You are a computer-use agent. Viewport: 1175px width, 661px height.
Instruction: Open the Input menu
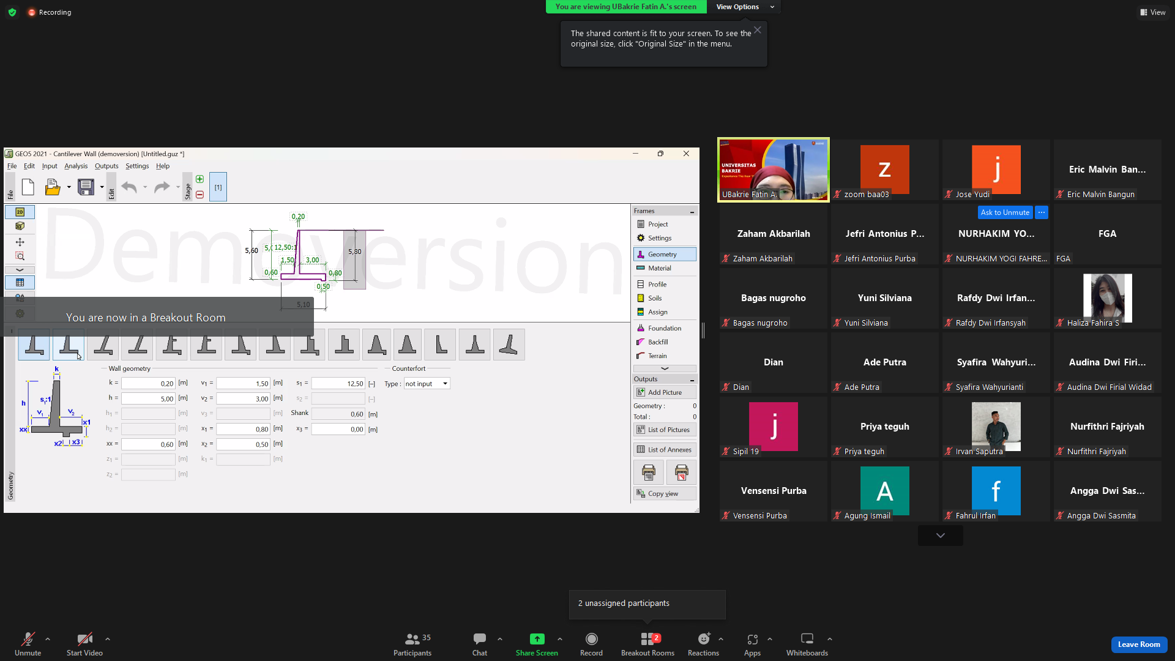50,166
